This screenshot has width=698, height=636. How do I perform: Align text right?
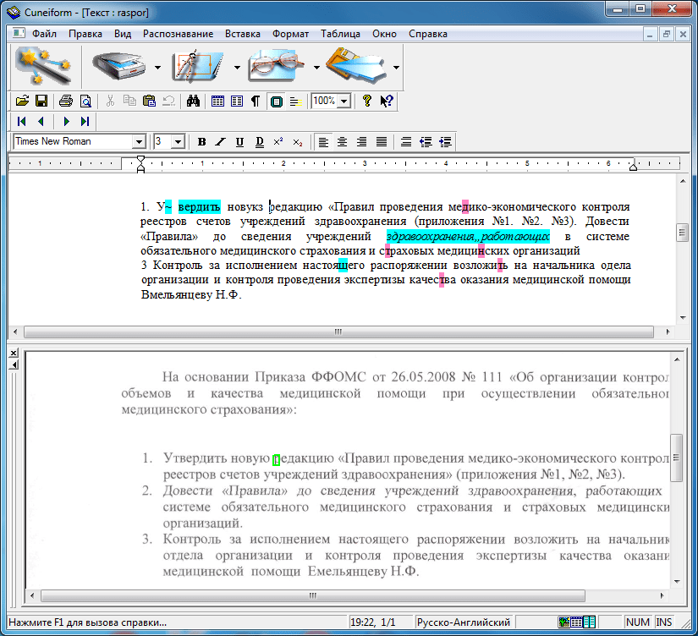(362, 142)
